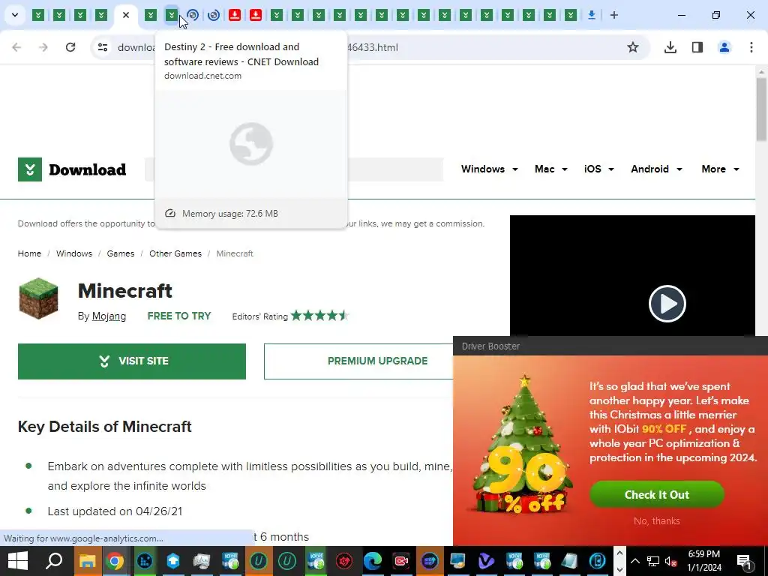
Task: Open Chrome three-dot menu
Action: [751, 47]
